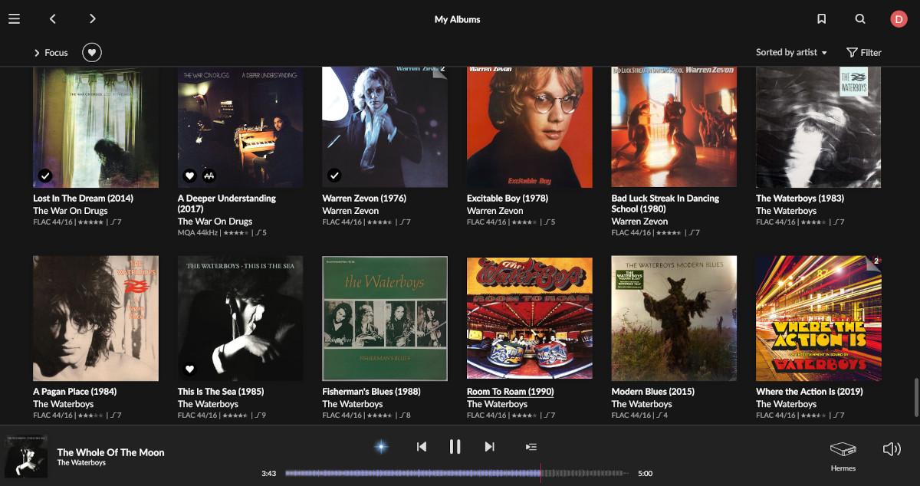Click the elapsed time 3:43
The height and width of the screenshot is (486, 920).
coord(268,474)
